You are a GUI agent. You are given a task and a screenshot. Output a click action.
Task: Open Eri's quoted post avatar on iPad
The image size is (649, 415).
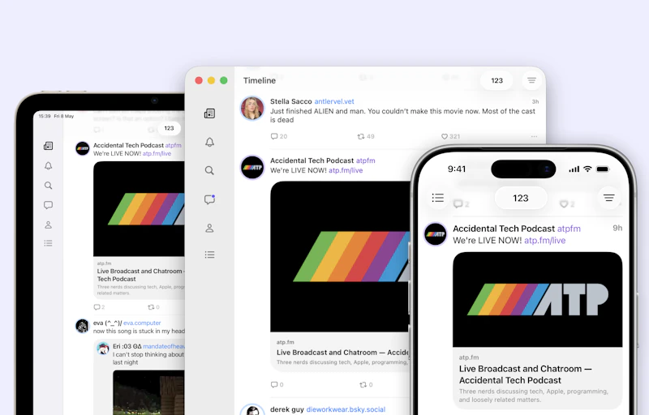coord(103,349)
